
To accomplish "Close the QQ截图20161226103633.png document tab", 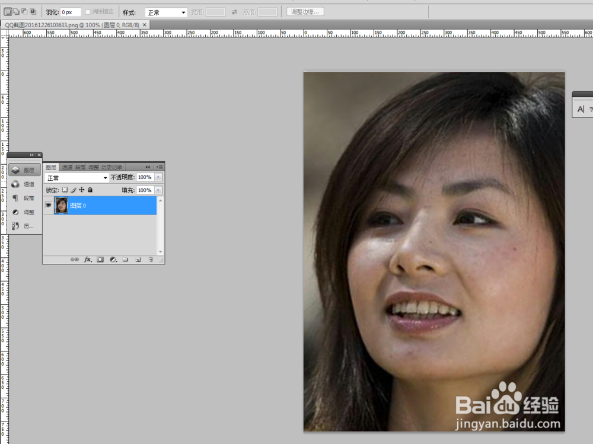I will tap(145, 25).
